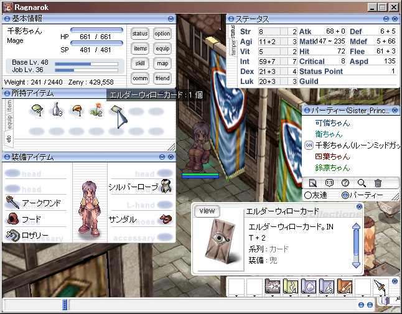The image size is (402, 314).
Task: Minimize the 基本情報 window via right button
Action: click(x=171, y=19)
